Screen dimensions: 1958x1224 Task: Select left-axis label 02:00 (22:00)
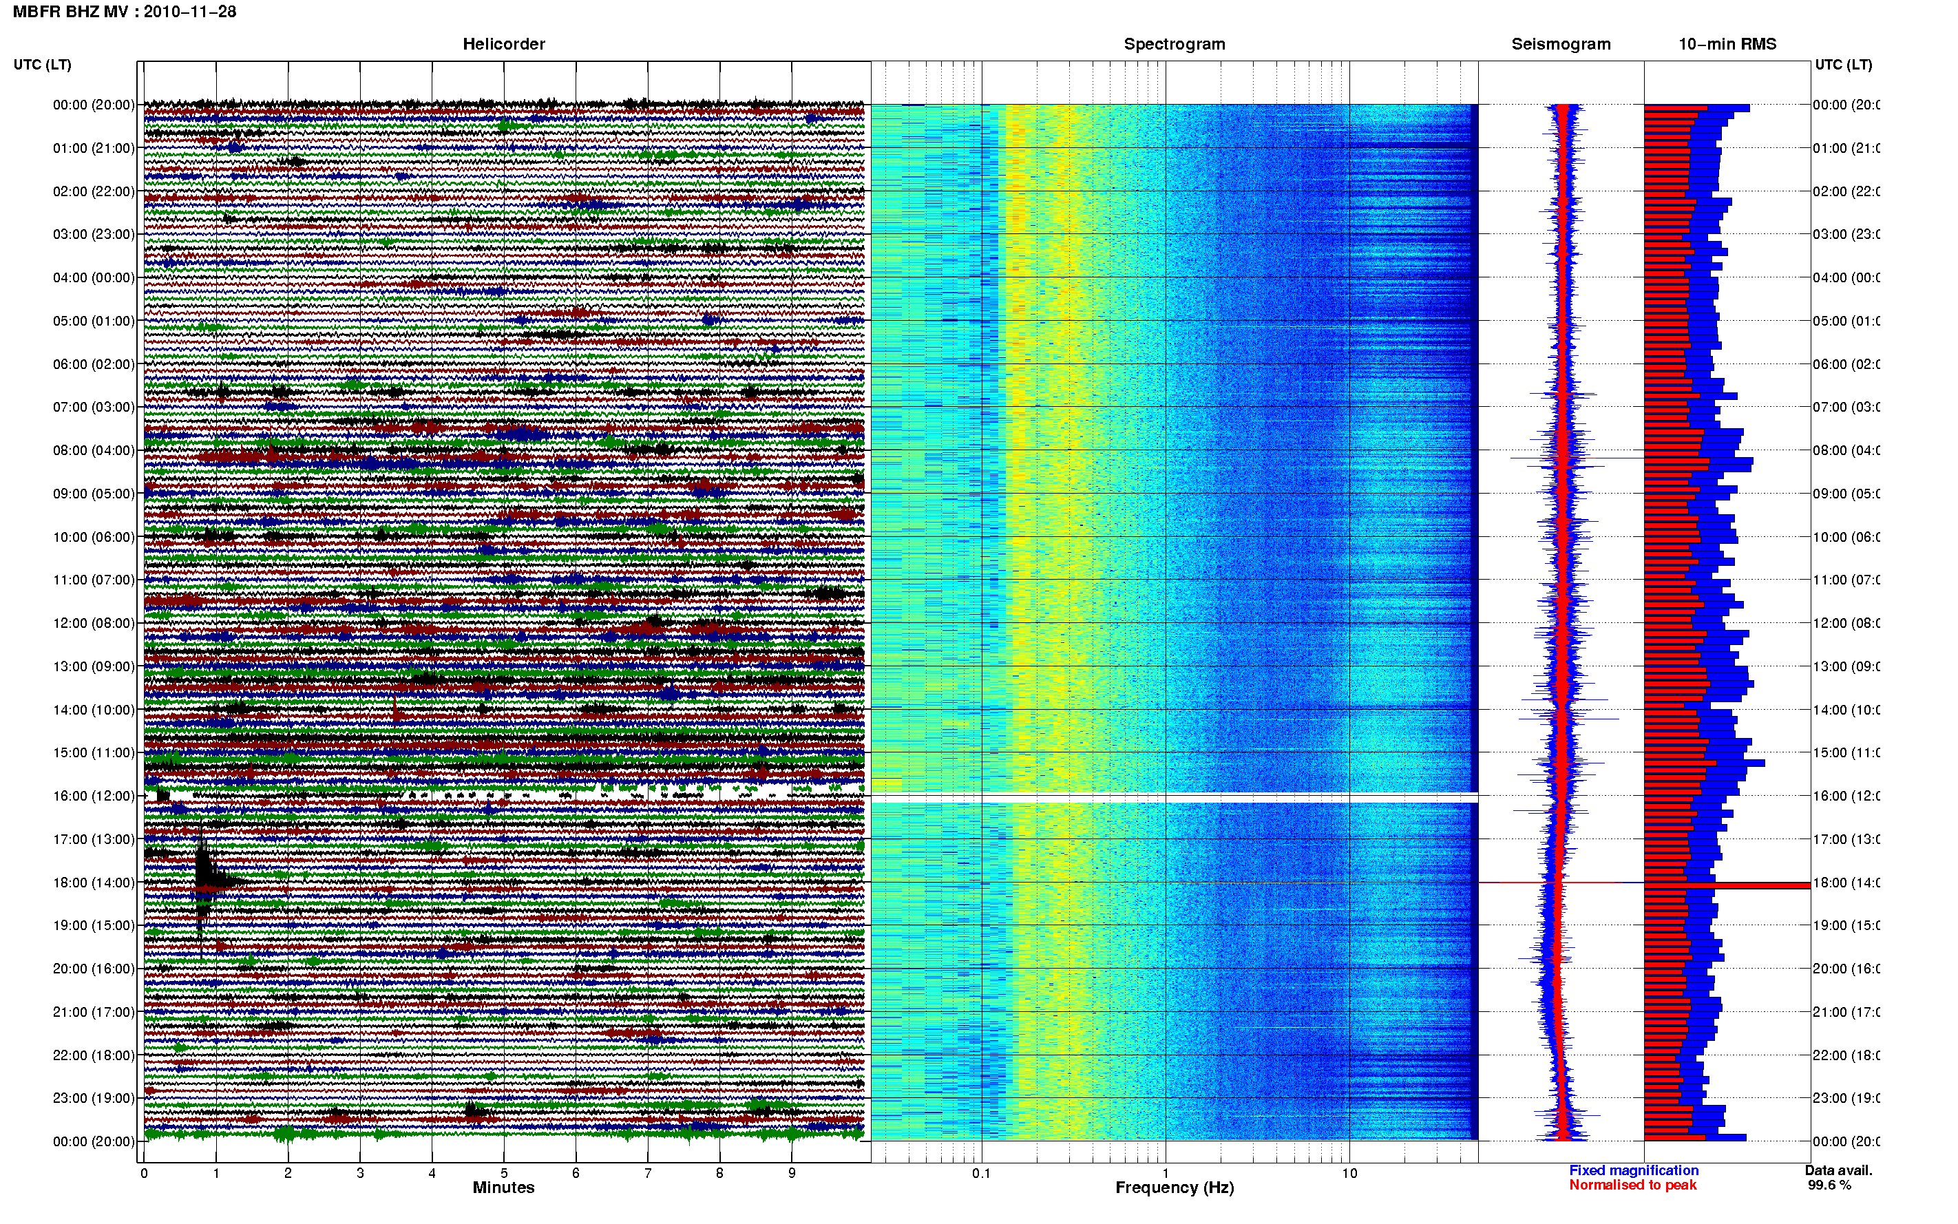point(94,191)
